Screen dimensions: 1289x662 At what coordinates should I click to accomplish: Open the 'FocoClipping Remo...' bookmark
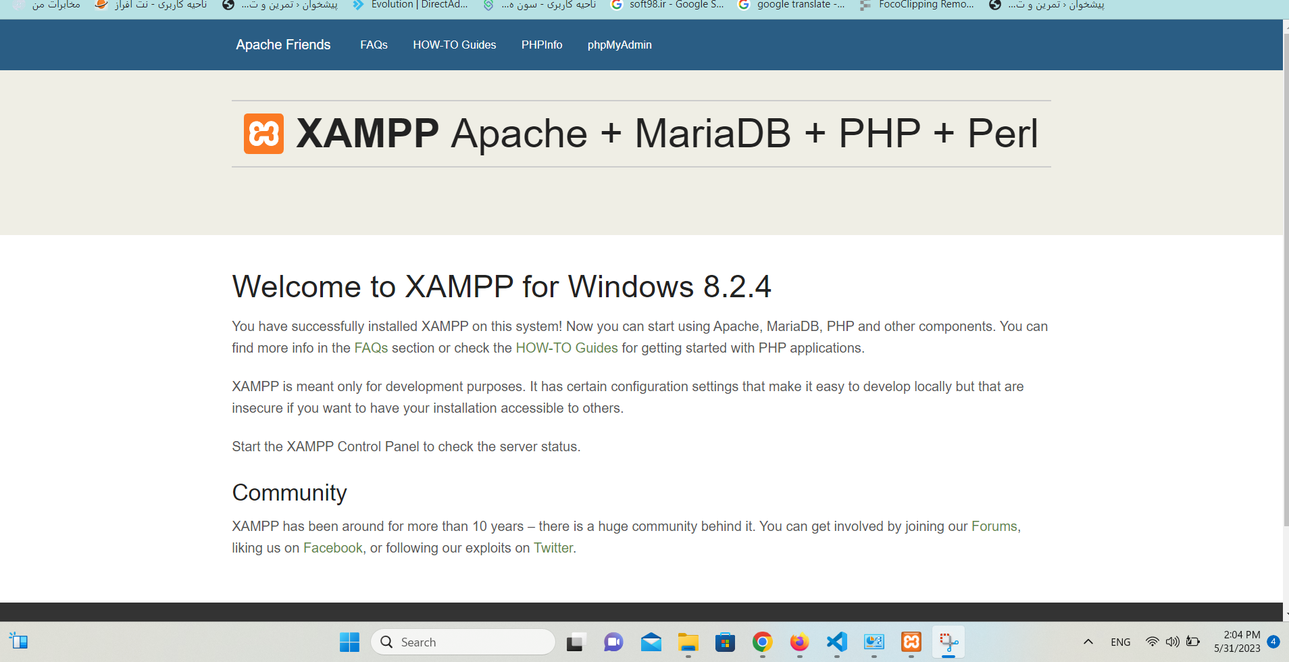[917, 5]
